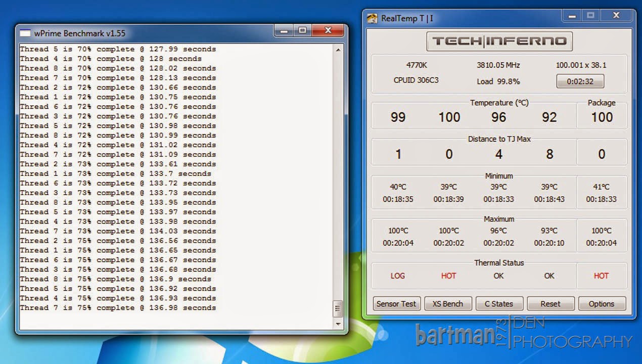This screenshot has height=364, width=642.
Task: Click the RealTemp title bar icon
Action: 372,18
